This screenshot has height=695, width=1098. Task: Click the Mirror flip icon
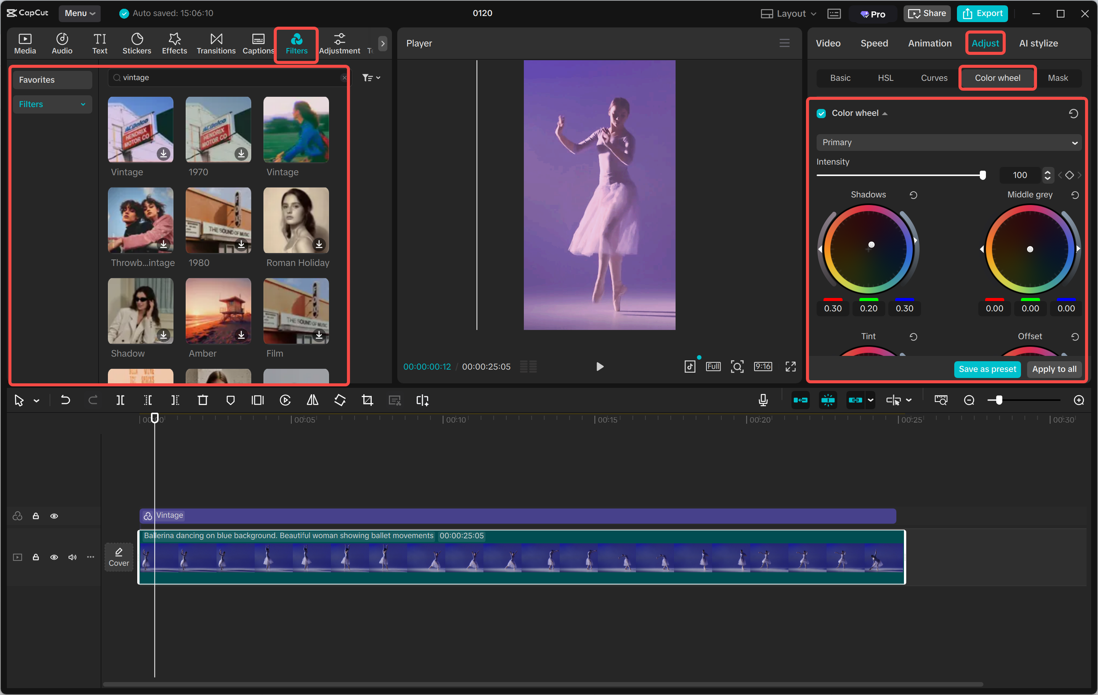[x=312, y=400]
